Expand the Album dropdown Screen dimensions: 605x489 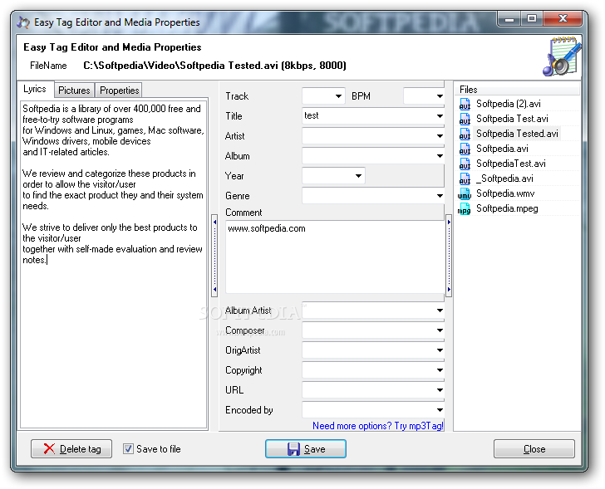[440, 156]
